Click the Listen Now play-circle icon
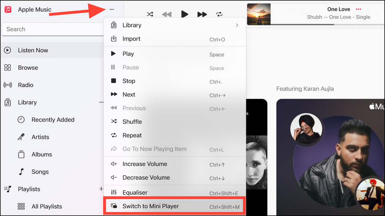 8,50
